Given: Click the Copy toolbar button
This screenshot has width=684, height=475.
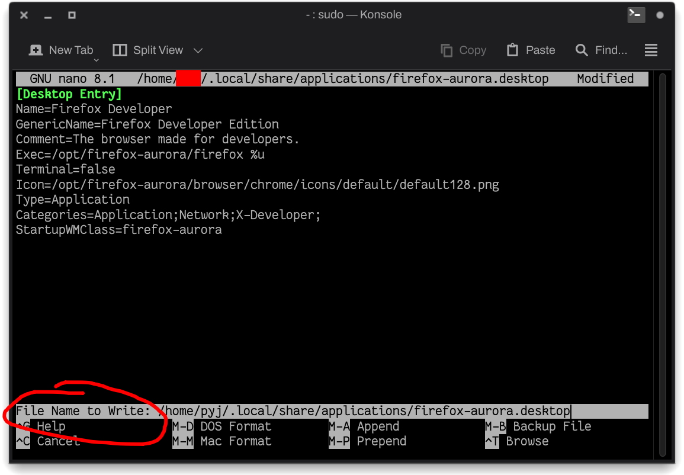Looking at the screenshot, I should 463,50.
